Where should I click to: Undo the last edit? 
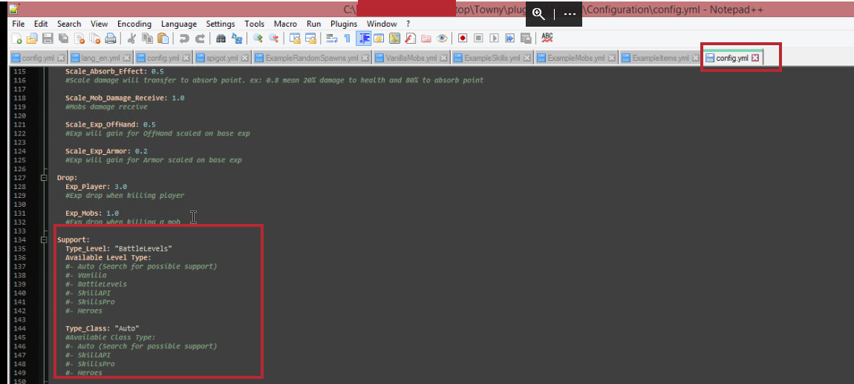[184, 38]
